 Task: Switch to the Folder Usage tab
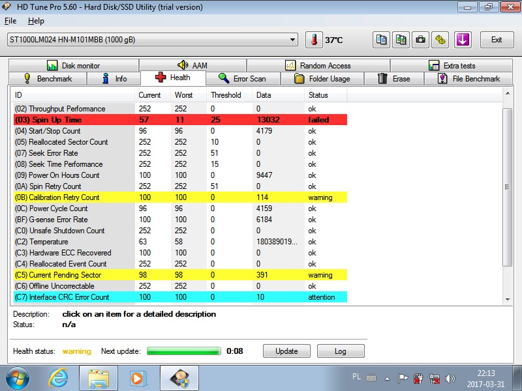[322, 79]
